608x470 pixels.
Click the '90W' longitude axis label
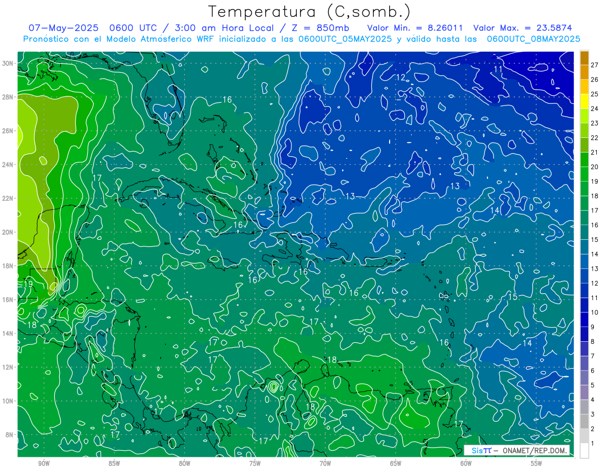[x=44, y=463]
